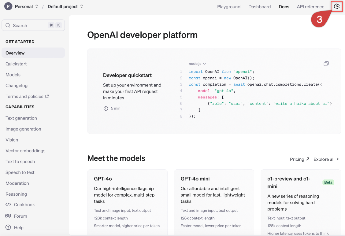The height and width of the screenshot is (236, 345).
Task: Click the 'Meet the models' heading
Action: (116, 158)
